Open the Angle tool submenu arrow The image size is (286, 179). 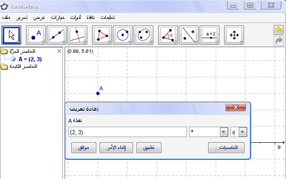click(x=175, y=42)
